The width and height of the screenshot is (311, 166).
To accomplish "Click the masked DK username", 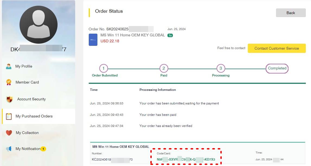I will tap(38, 49).
